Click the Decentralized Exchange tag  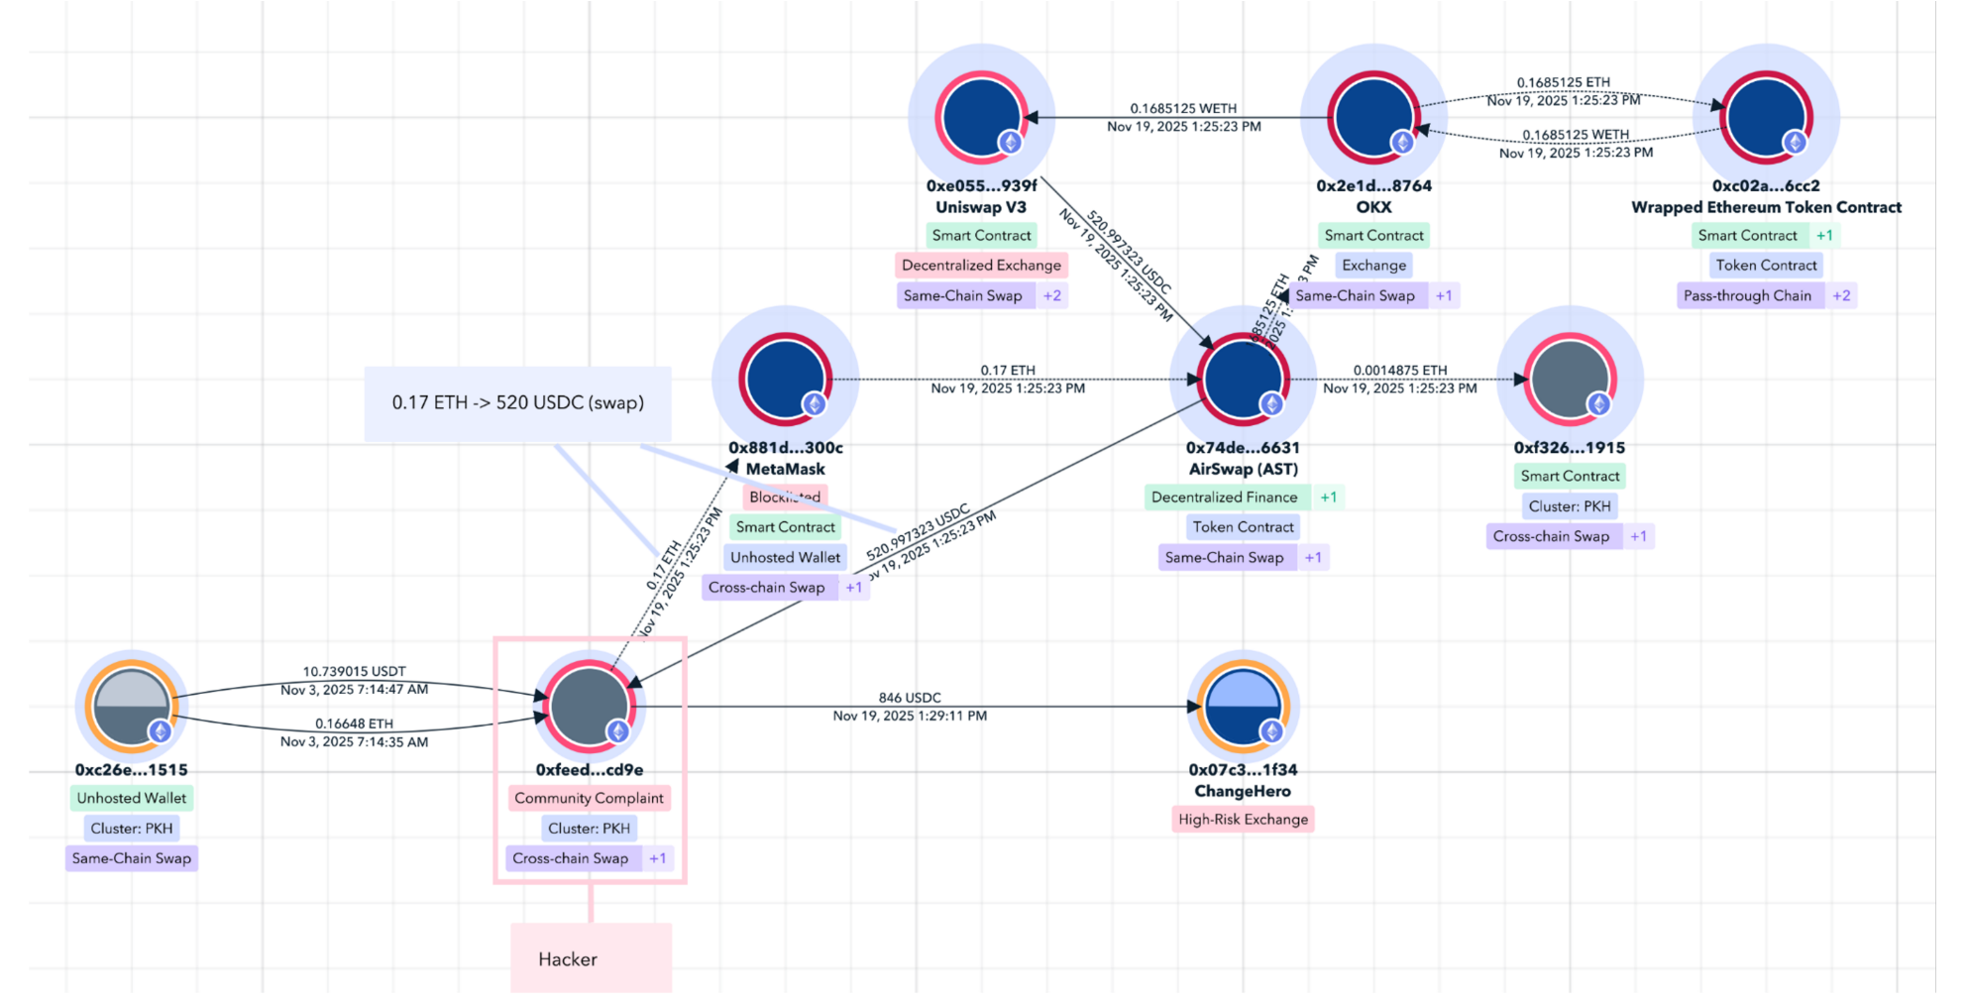(x=981, y=266)
